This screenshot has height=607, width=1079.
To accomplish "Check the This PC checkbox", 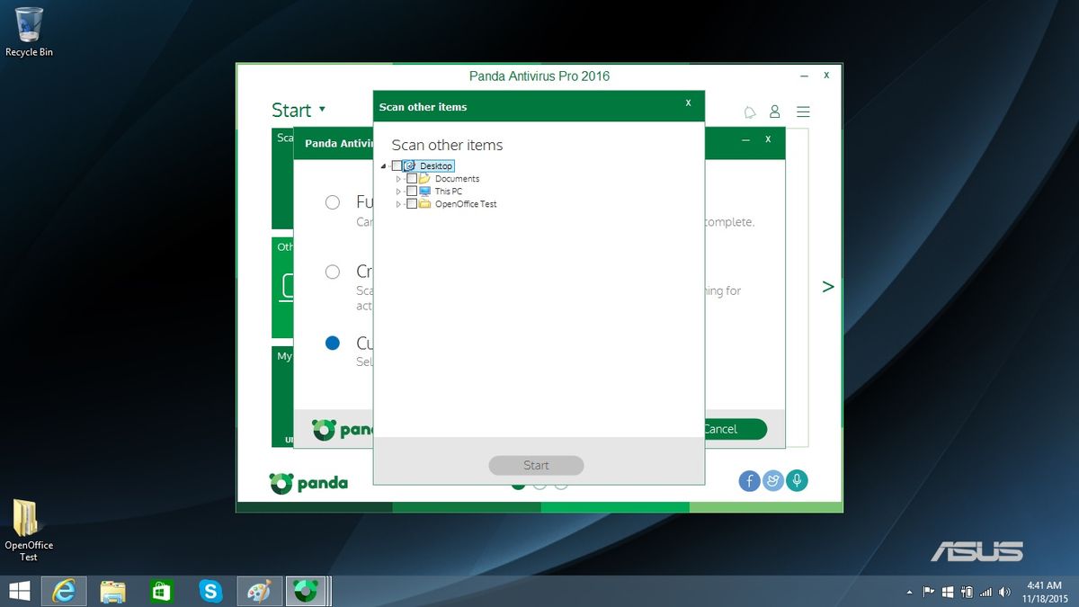I will [412, 192].
